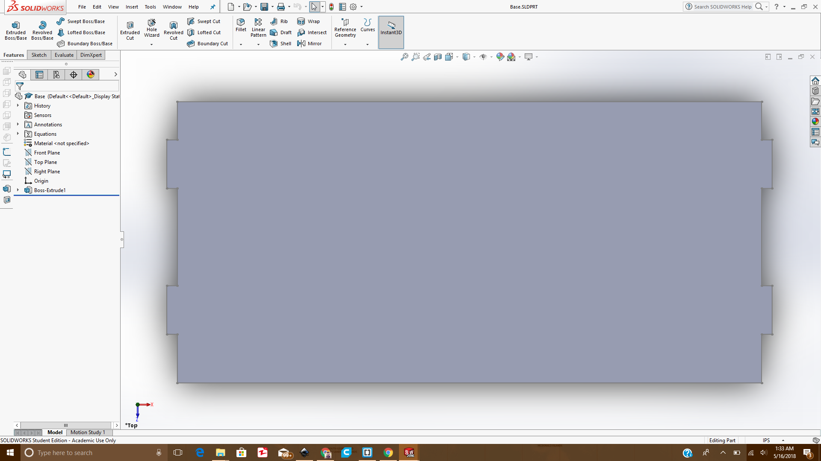Select Top Plane in feature tree
Viewport: 821px width, 461px height.
[x=45, y=162]
